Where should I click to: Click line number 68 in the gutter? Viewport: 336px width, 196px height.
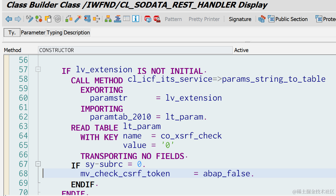click(x=23, y=174)
